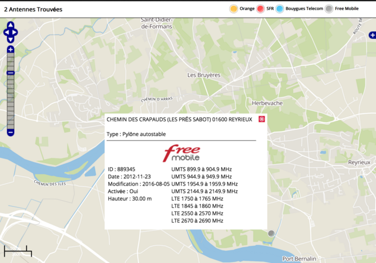Click 'Hauteur : 30.00 m' text

tap(130, 199)
